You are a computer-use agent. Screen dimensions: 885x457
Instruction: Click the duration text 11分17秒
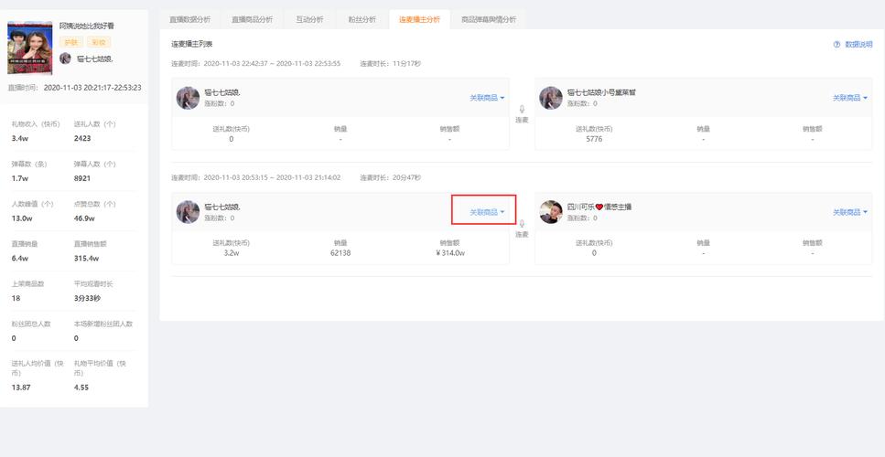pyautogui.click(x=406, y=64)
